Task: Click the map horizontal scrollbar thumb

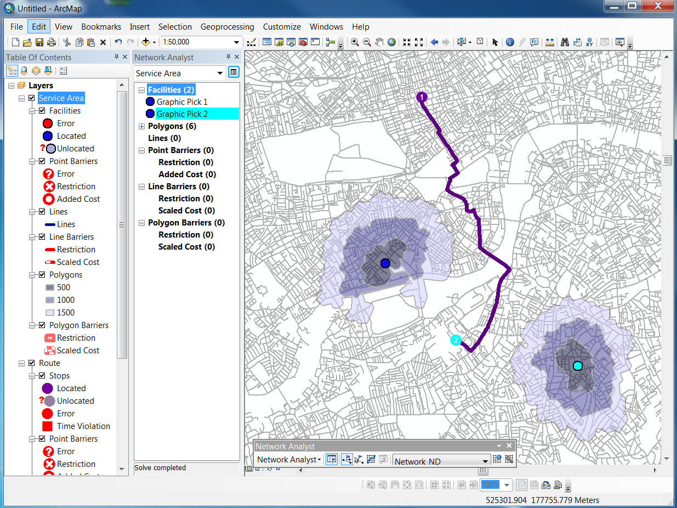Action: pos(483,471)
